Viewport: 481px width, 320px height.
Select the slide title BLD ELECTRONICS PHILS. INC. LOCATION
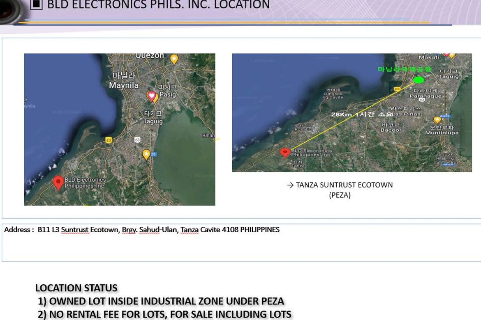(x=158, y=5)
